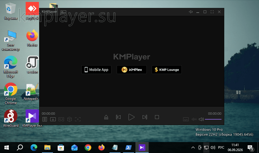The width and height of the screenshot is (259, 153).
Task: Click the total time on the right
Action: 215,114
